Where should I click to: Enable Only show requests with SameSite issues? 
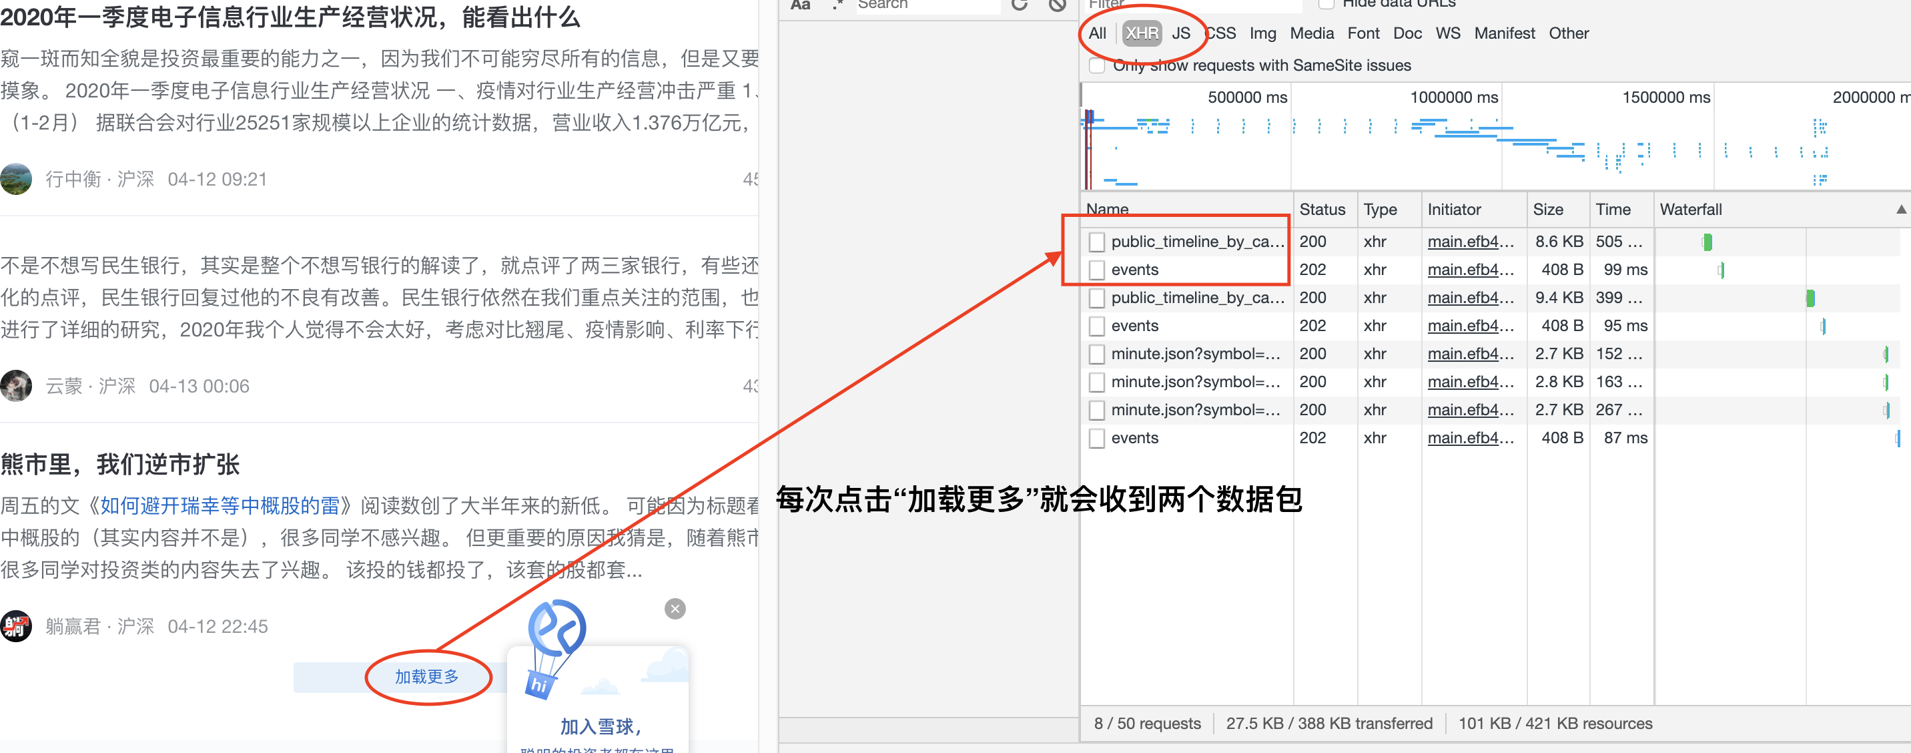tap(1096, 65)
